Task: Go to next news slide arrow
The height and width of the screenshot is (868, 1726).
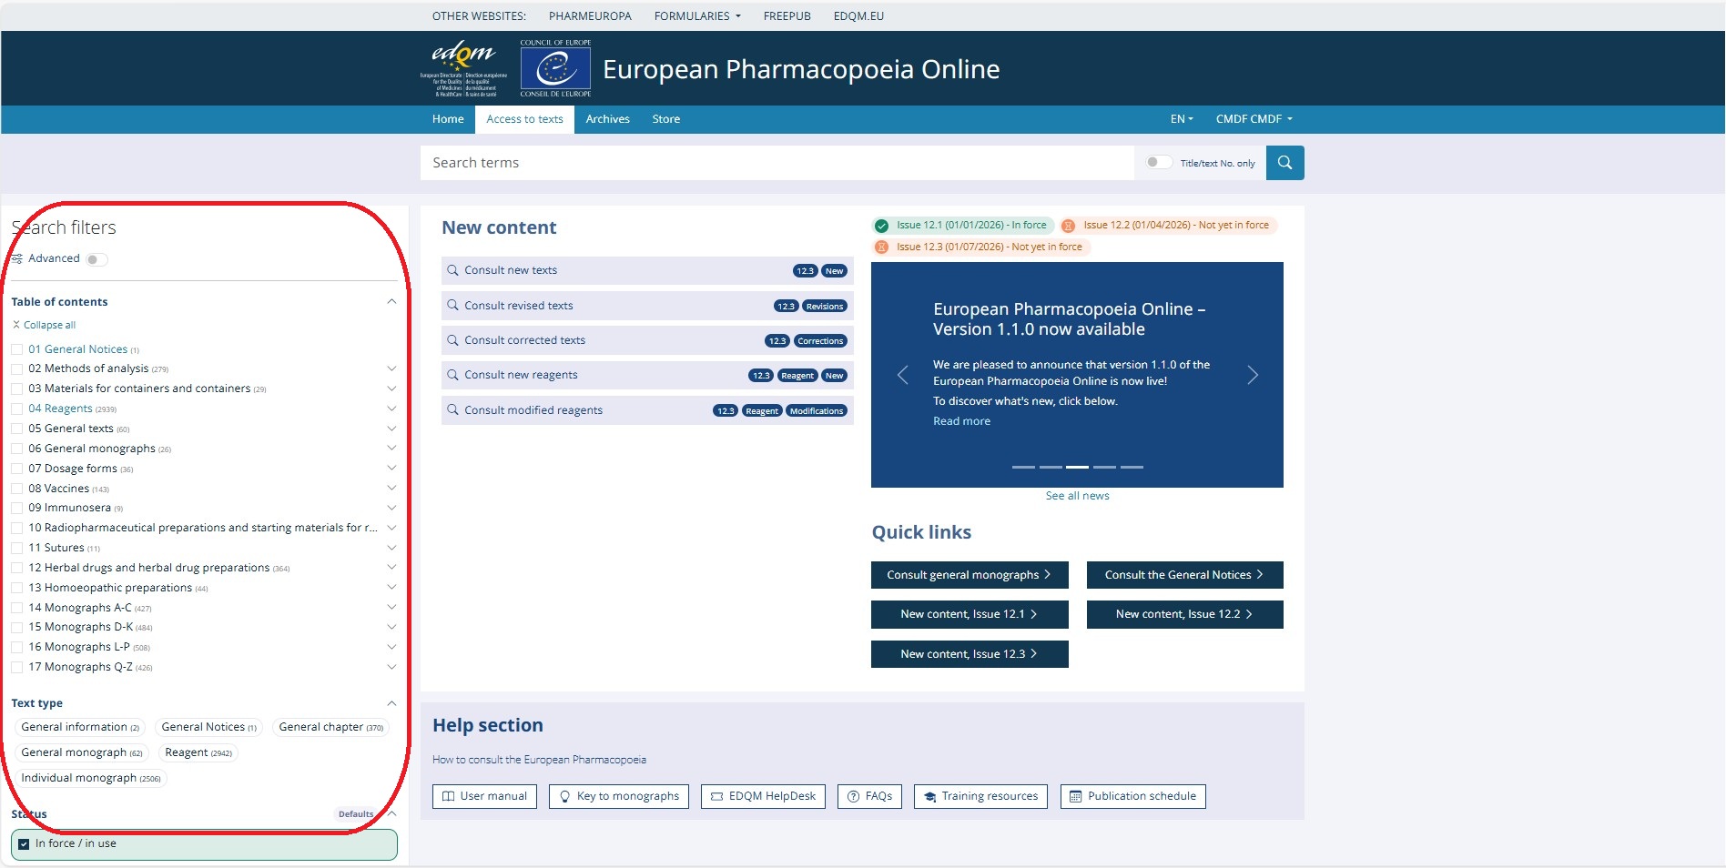Action: coord(1253,375)
